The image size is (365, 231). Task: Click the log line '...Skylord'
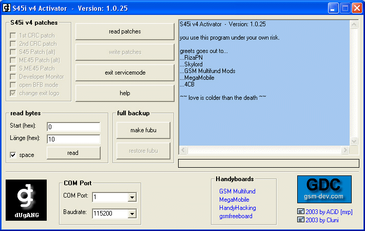point(191,64)
